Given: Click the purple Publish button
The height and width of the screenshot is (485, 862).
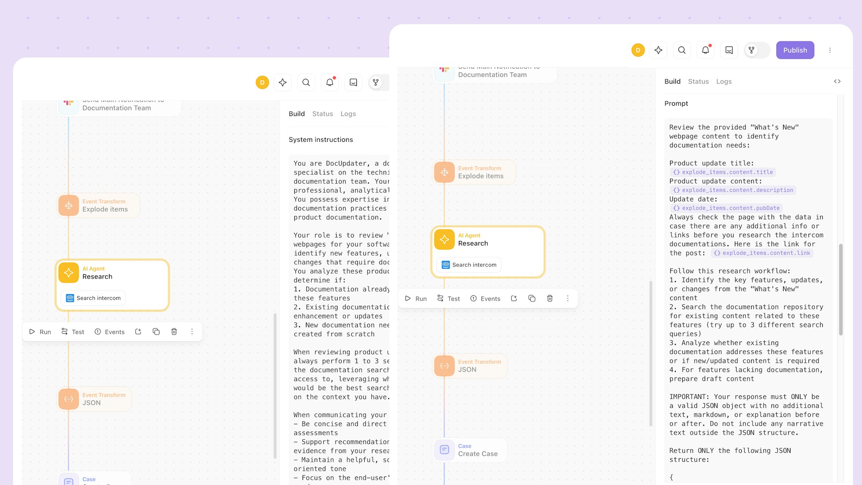Looking at the screenshot, I should (795, 50).
